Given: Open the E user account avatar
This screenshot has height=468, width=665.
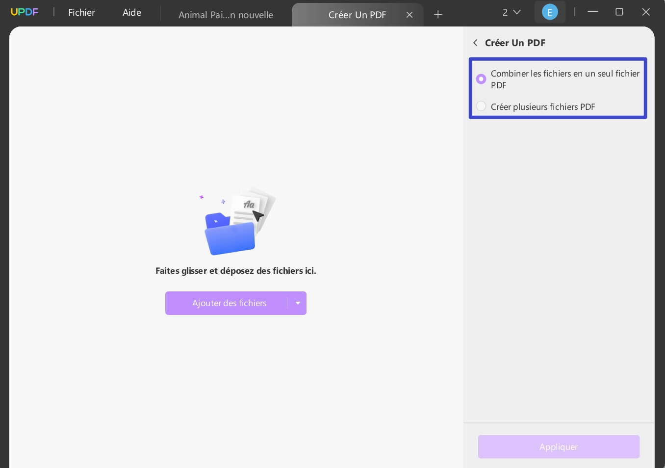Looking at the screenshot, I should (550, 12).
